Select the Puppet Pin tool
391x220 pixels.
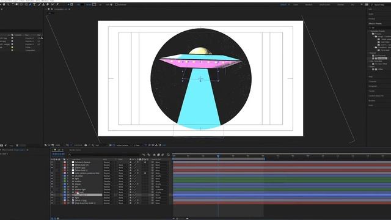tap(57, 4)
